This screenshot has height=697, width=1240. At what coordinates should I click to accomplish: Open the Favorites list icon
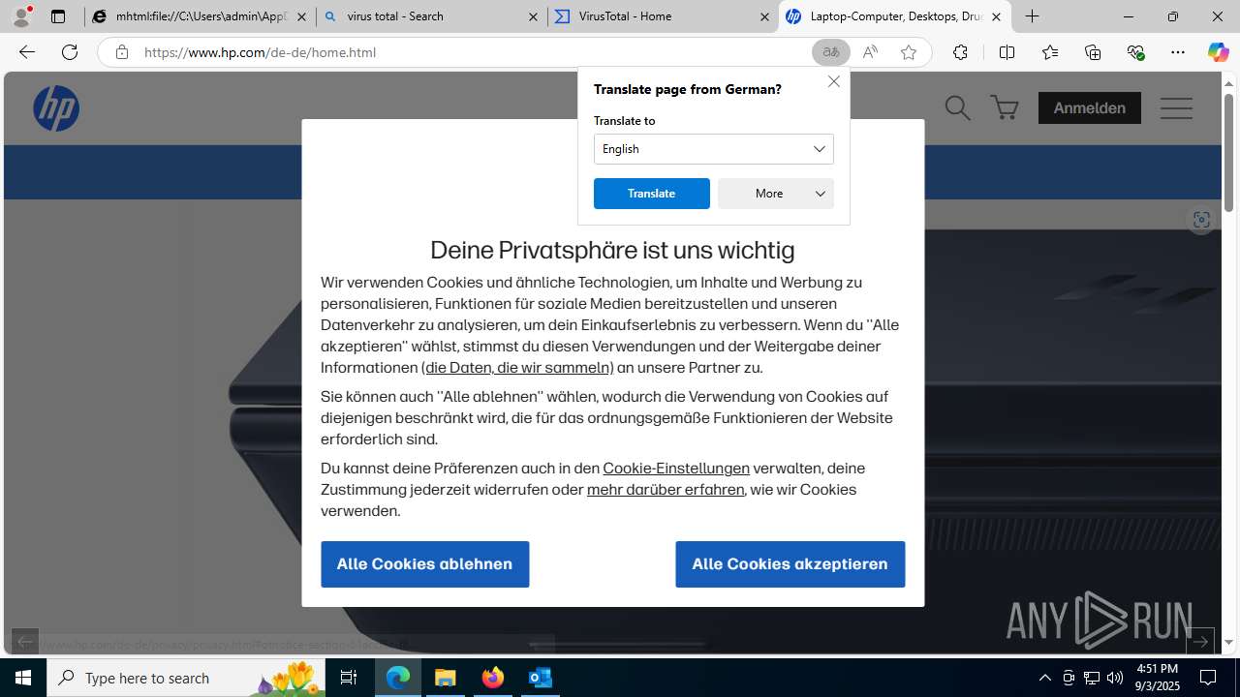point(1050,52)
